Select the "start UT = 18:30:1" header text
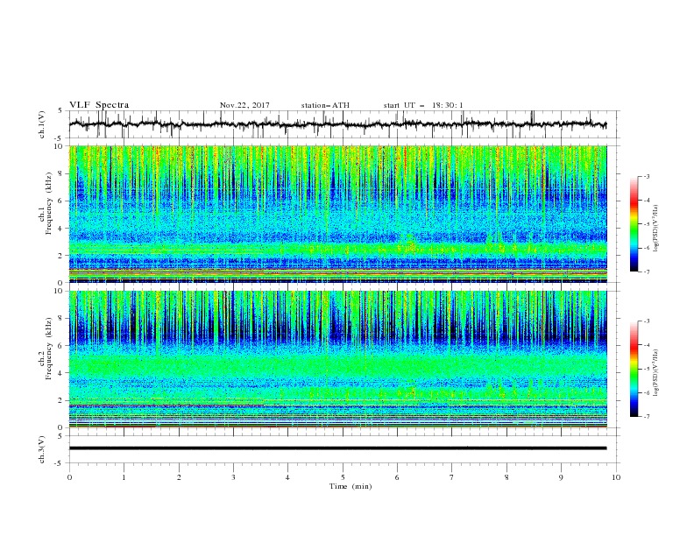 [423, 105]
